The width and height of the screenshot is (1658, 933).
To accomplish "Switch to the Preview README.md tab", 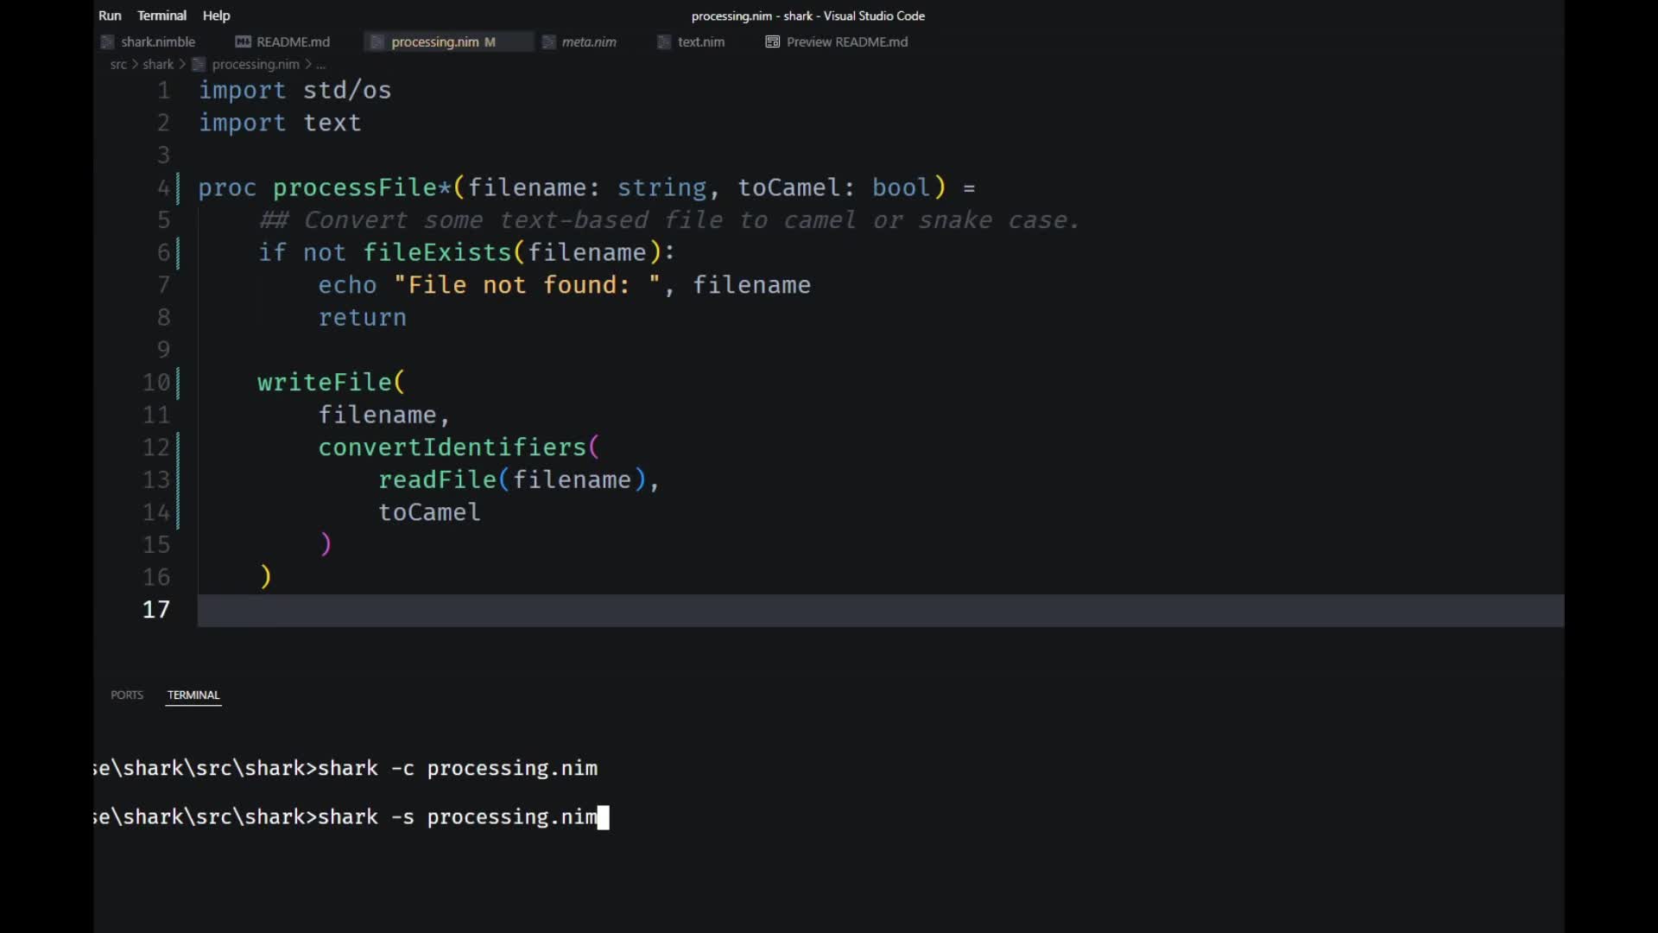I will point(846,41).
